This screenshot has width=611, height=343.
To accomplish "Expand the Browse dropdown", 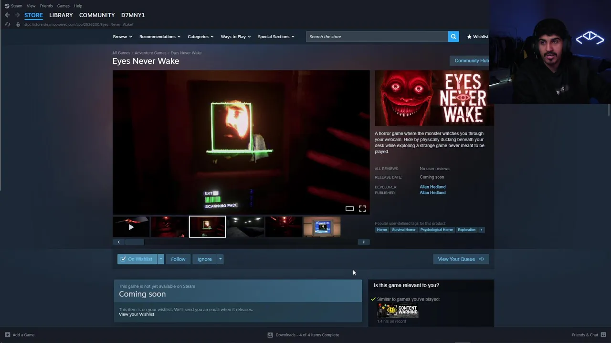I will 123,37.
